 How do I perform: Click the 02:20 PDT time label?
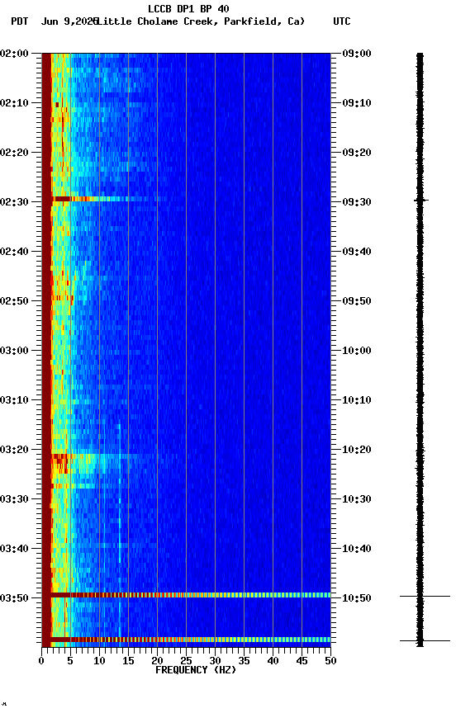pos(14,153)
